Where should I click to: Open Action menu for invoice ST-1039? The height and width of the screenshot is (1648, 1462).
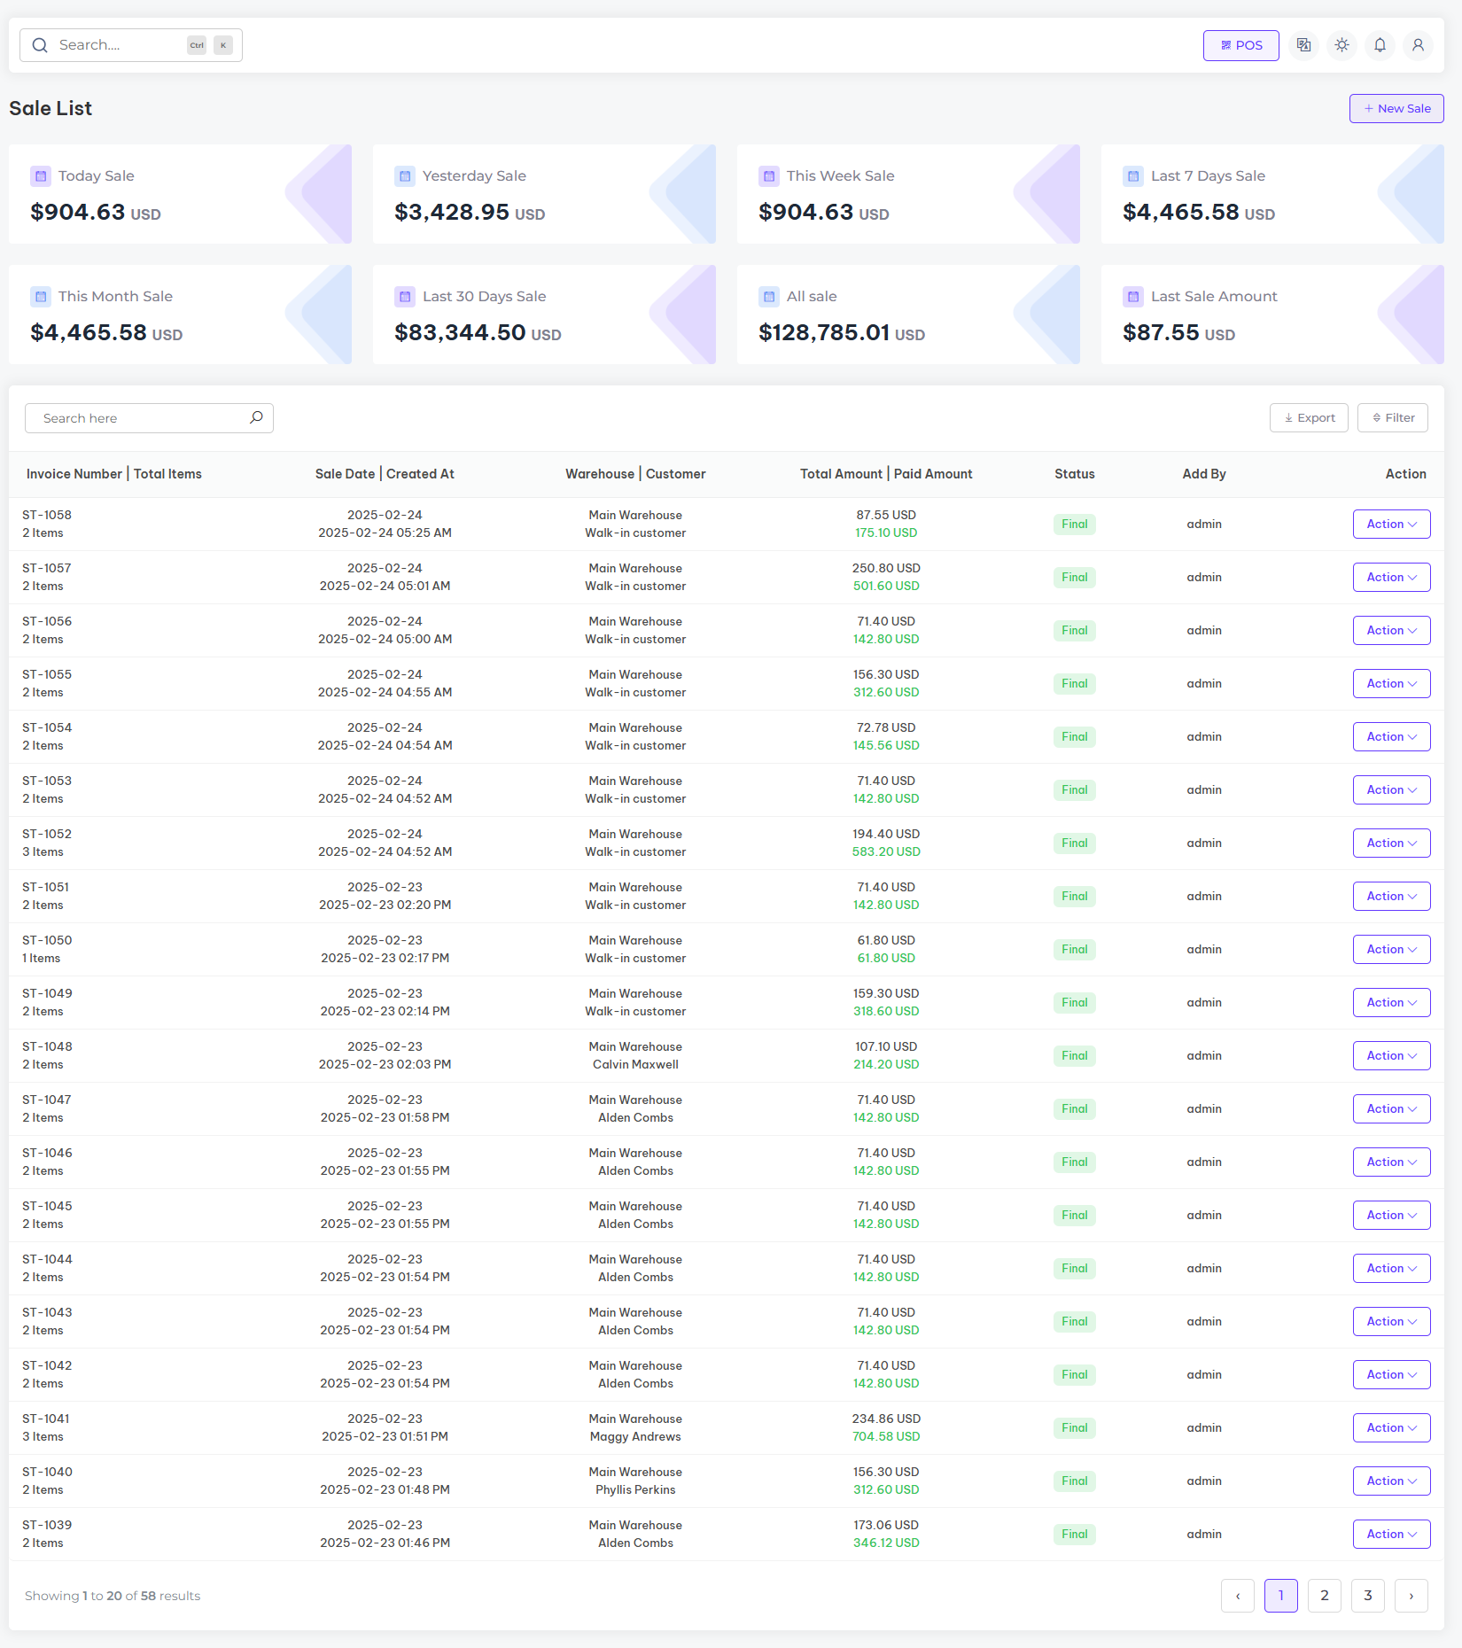1391,1535
